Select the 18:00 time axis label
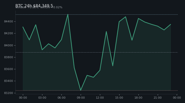 point(138,98)
